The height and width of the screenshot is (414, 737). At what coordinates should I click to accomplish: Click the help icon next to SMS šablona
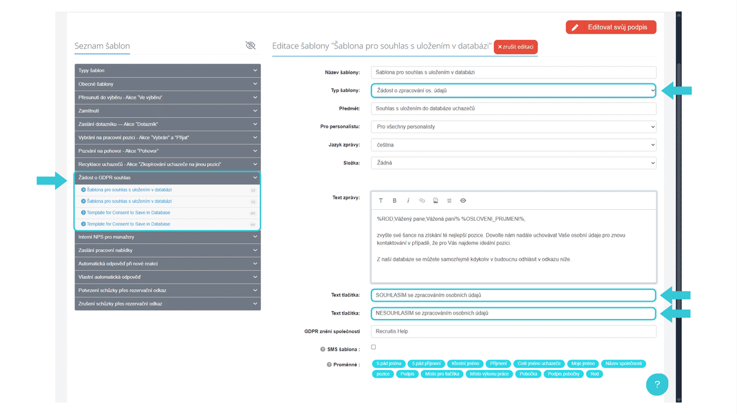(322, 349)
